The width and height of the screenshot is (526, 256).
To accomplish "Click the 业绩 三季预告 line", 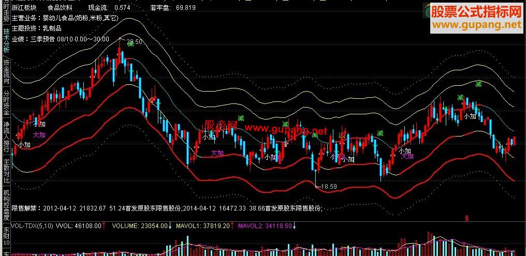I will [61, 39].
